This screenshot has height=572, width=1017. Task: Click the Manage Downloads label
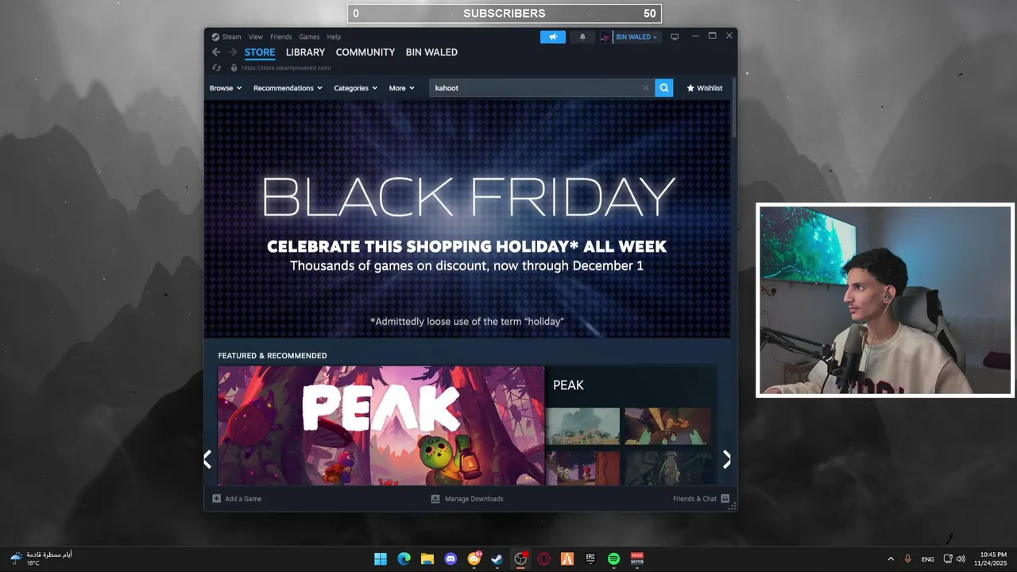(x=474, y=499)
